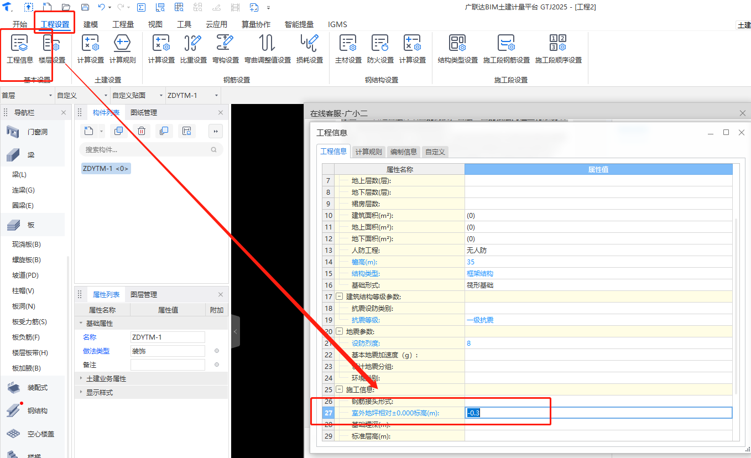
Task: Select ZDYTM-1 <0> in the component list
Action: click(x=106, y=168)
